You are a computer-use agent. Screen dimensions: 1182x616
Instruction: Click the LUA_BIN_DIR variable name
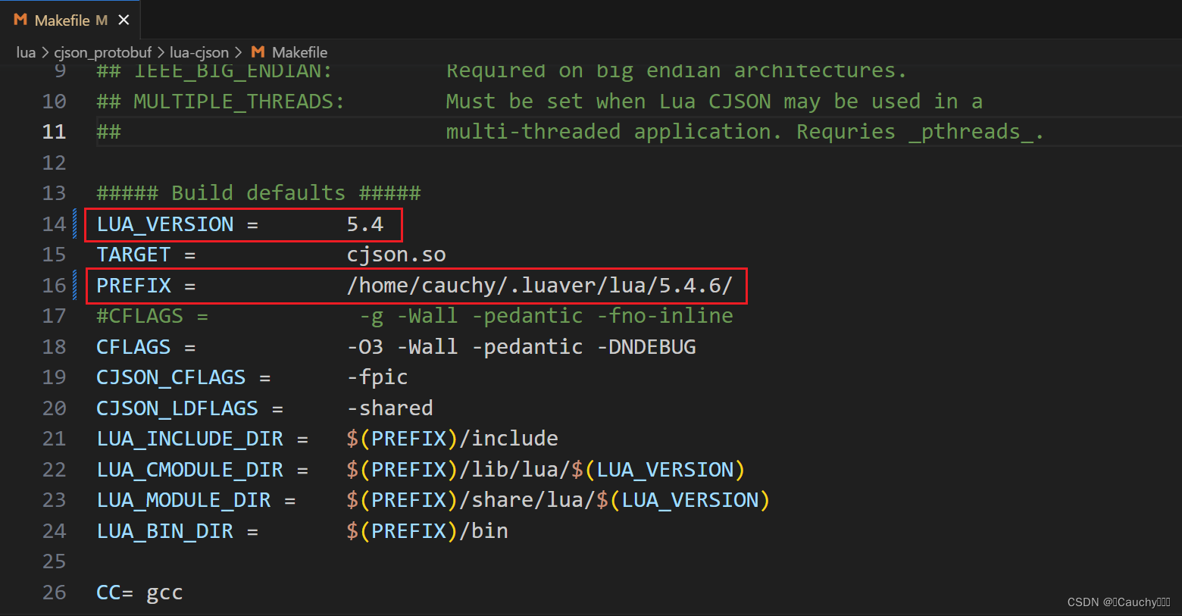coord(165,531)
